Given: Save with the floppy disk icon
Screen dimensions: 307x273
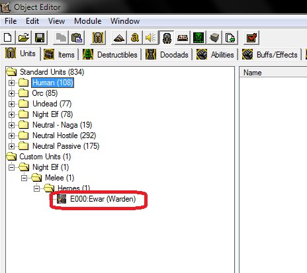Looking at the screenshot, I should (40, 38).
